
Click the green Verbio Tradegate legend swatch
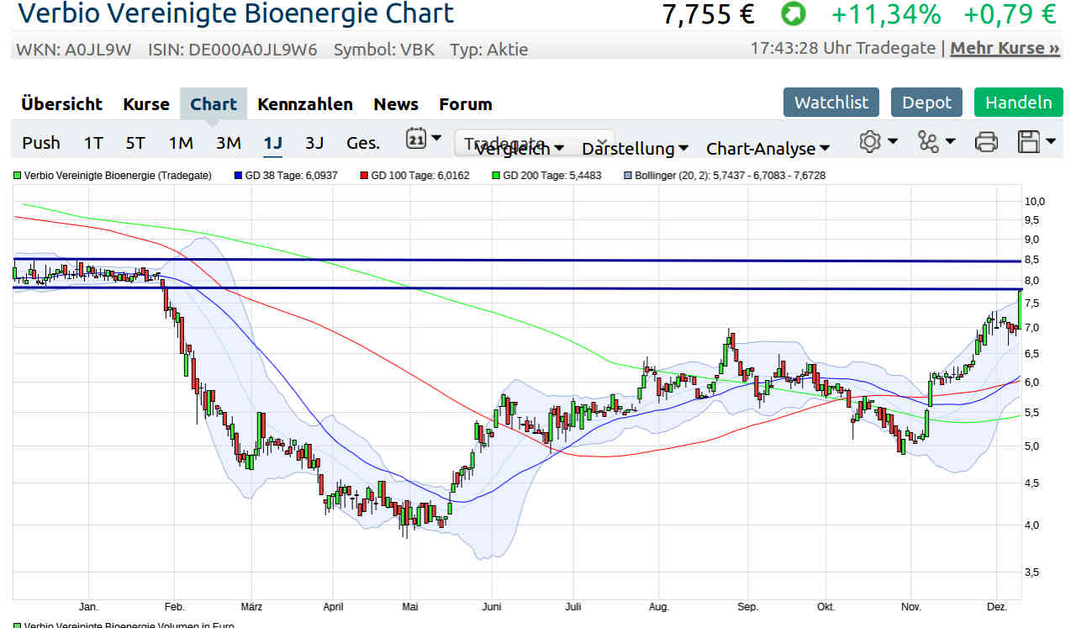(17, 176)
